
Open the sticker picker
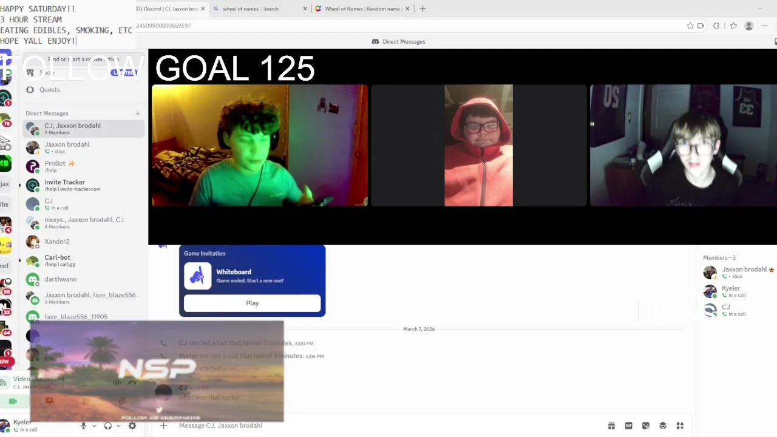click(x=645, y=425)
